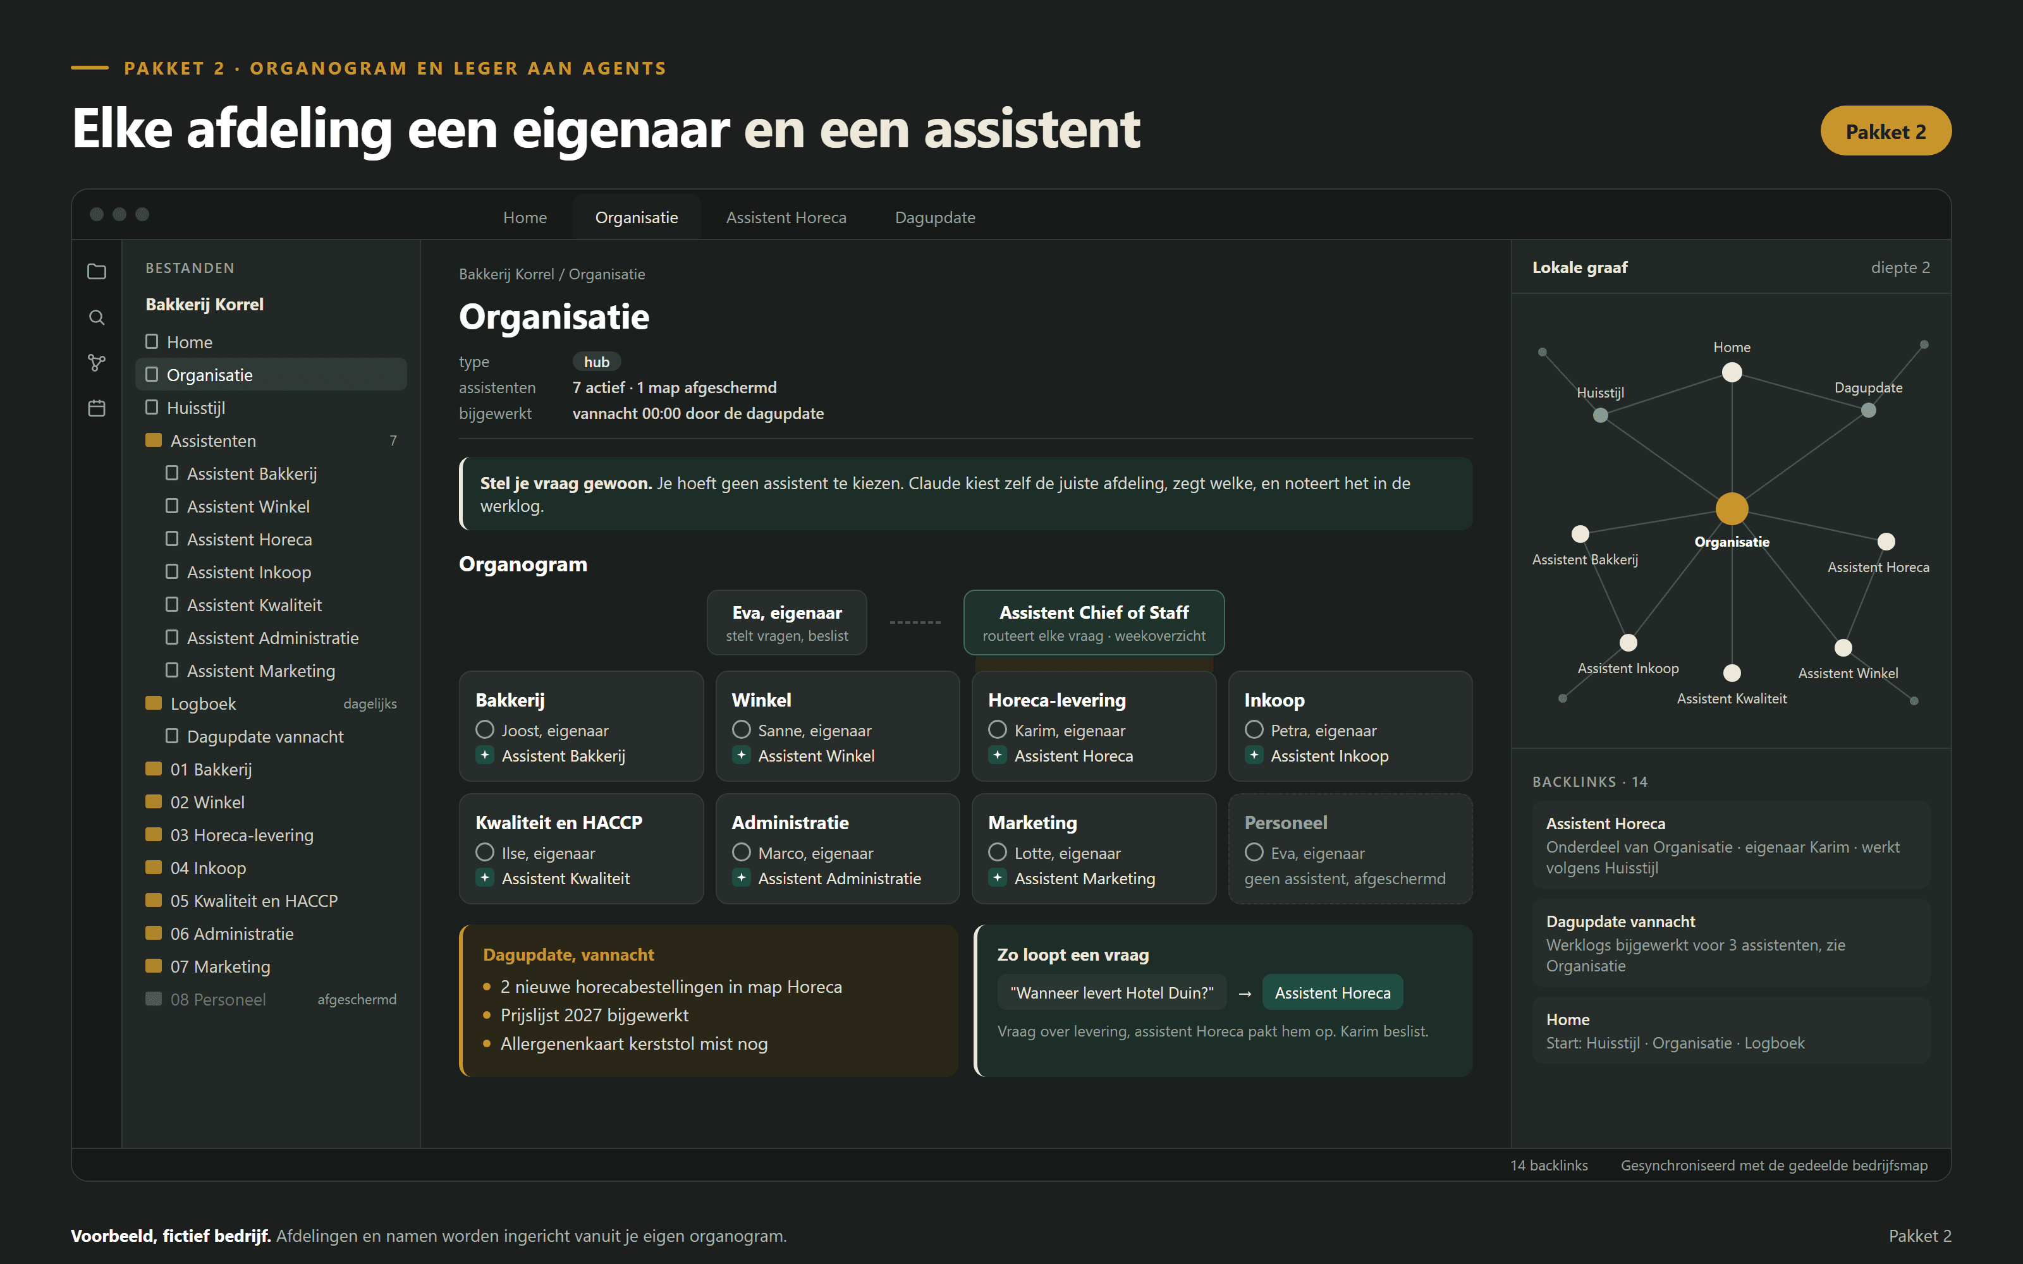Click the hub type tag
The height and width of the screenshot is (1264, 2023).
coord(596,362)
